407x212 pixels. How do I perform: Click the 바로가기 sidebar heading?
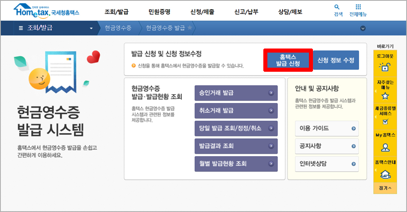click(x=385, y=46)
